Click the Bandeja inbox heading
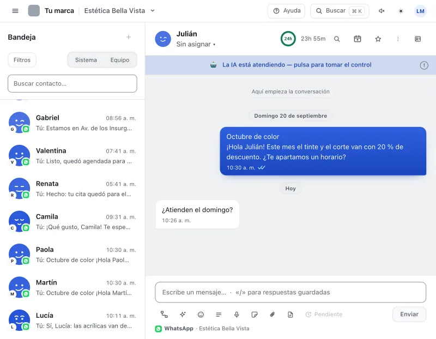 [22, 37]
